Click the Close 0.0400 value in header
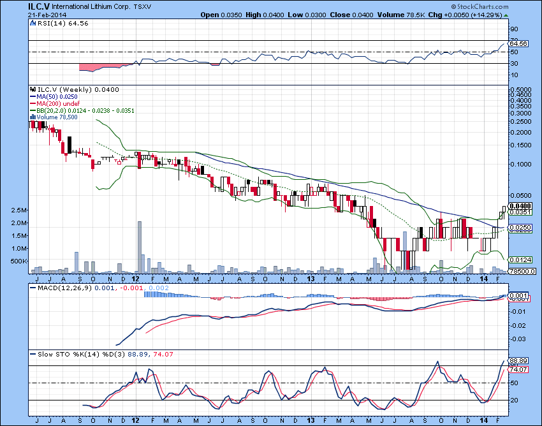 click(x=351, y=15)
